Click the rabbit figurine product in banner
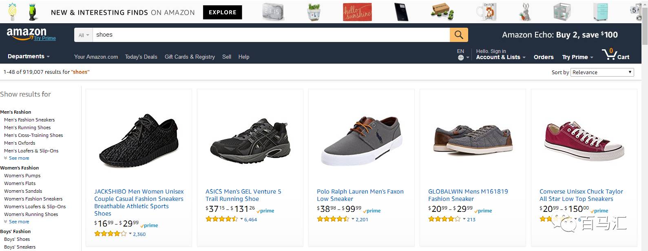The image size is (648, 251). click(525, 12)
